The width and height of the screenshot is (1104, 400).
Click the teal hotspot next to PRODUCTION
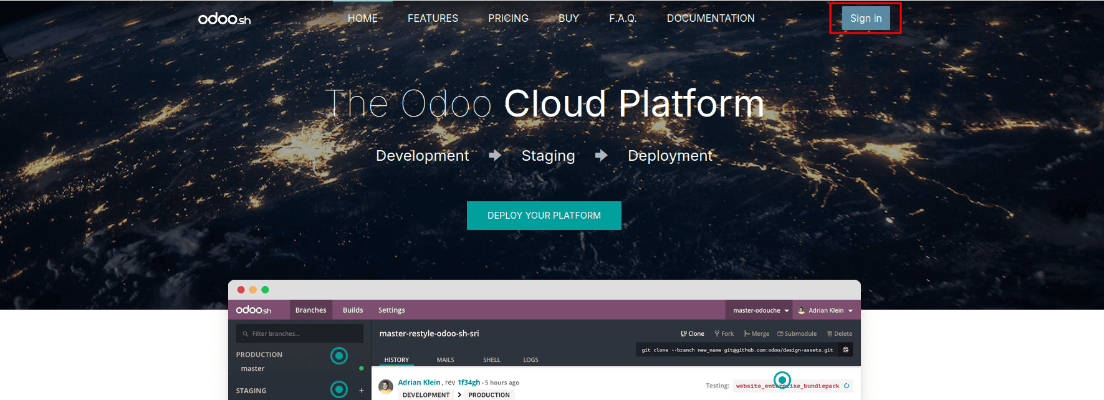tap(339, 356)
